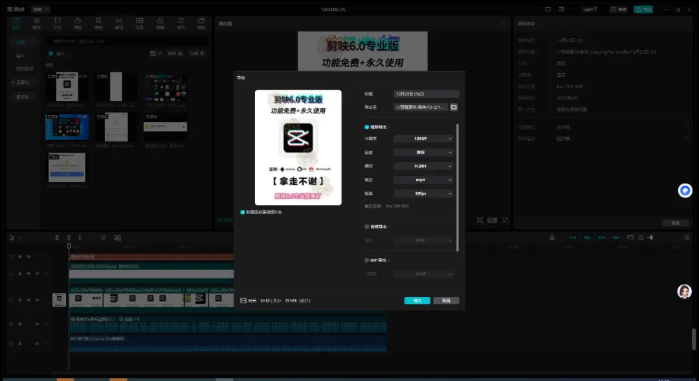Click the 取消 cancel button in the dialog

point(446,301)
